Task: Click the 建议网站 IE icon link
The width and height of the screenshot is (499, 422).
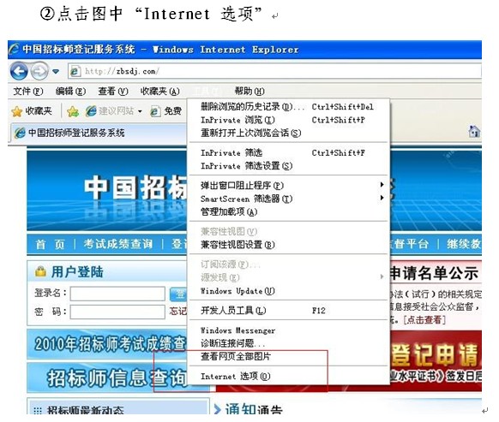Action: pos(110,111)
